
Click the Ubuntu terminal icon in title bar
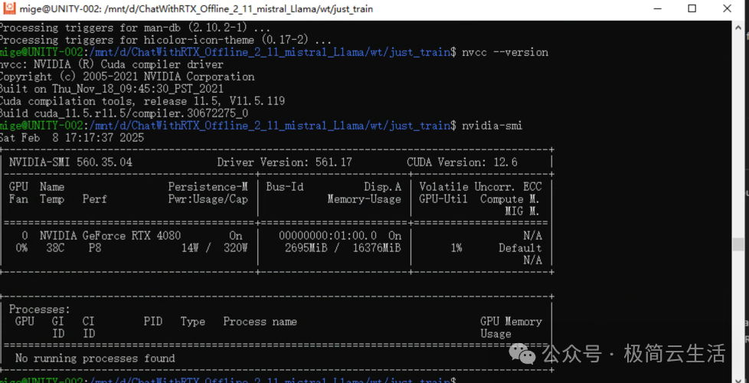pyautogui.click(x=9, y=9)
